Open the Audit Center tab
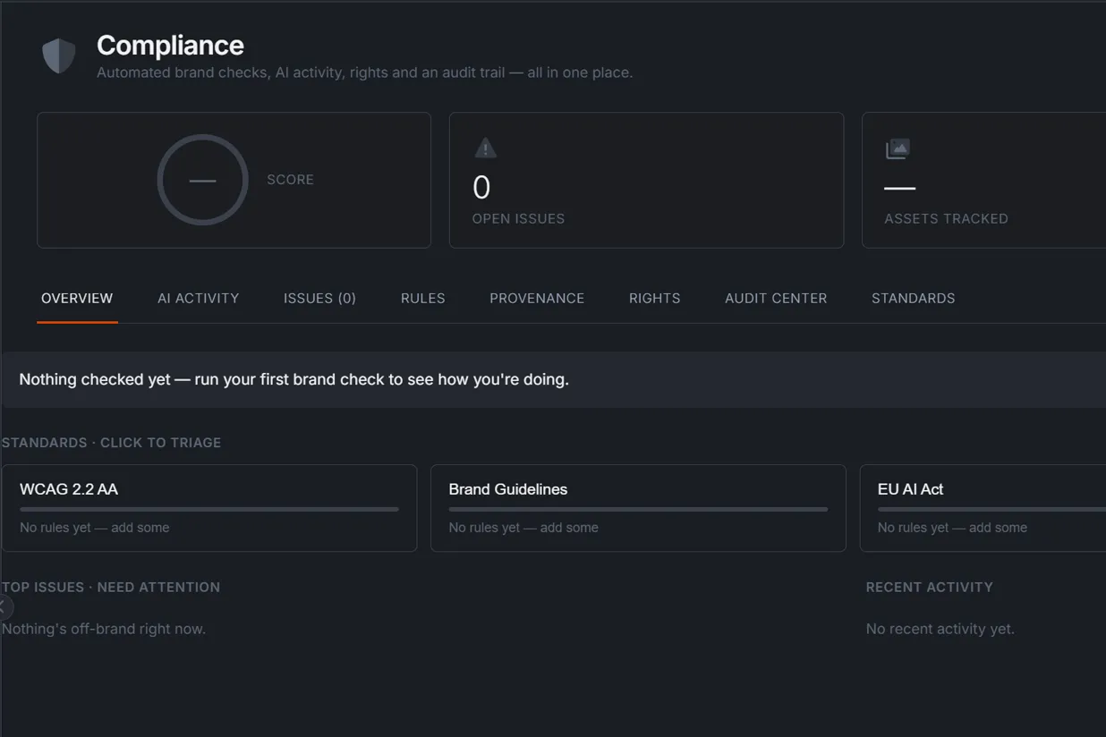1106x737 pixels. tap(776, 298)
